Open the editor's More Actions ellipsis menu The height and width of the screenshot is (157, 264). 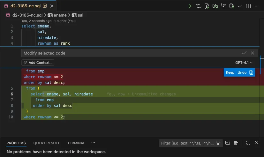pyautogui.click(x=257, y=6)
